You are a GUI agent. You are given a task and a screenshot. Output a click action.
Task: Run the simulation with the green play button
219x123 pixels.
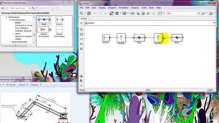tap(143, 13)
